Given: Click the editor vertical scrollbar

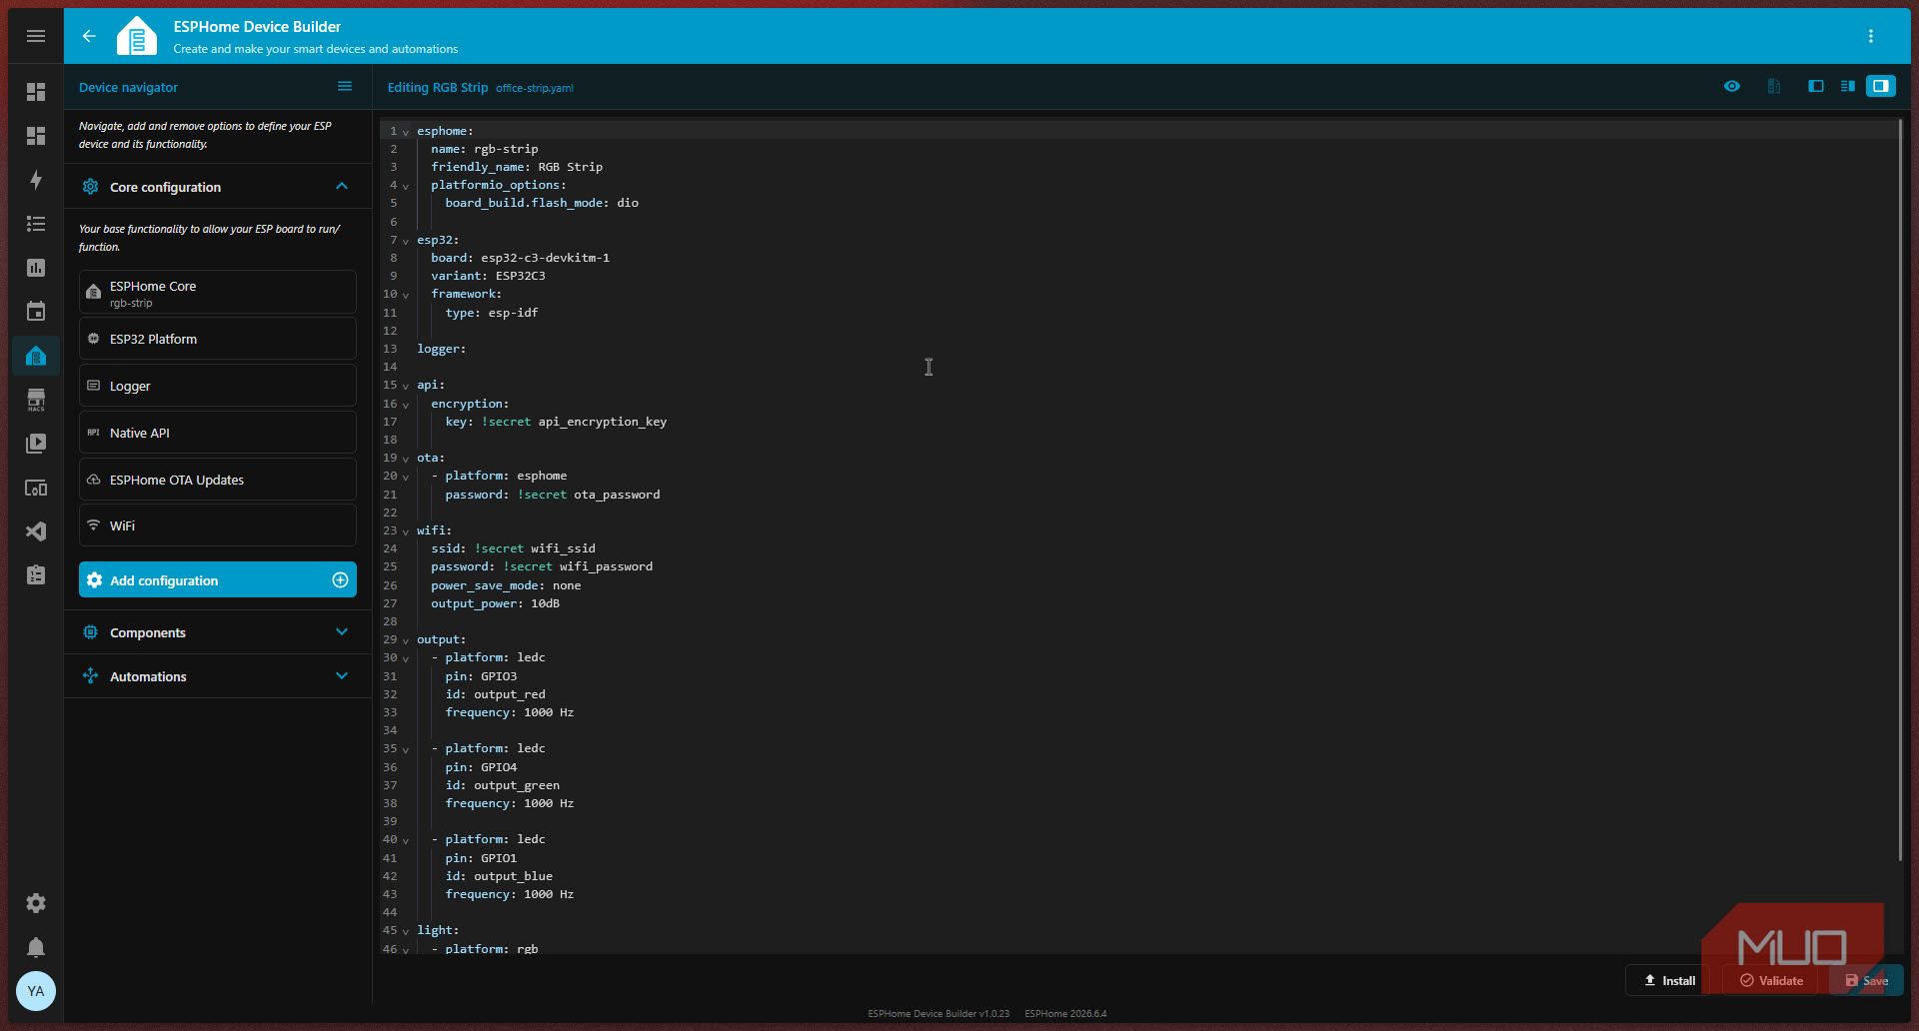Looking at the screenshot, I should pos(1900,490).
